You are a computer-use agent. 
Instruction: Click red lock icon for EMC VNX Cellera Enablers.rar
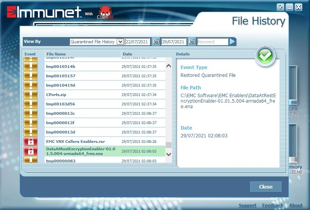(30, 142)
